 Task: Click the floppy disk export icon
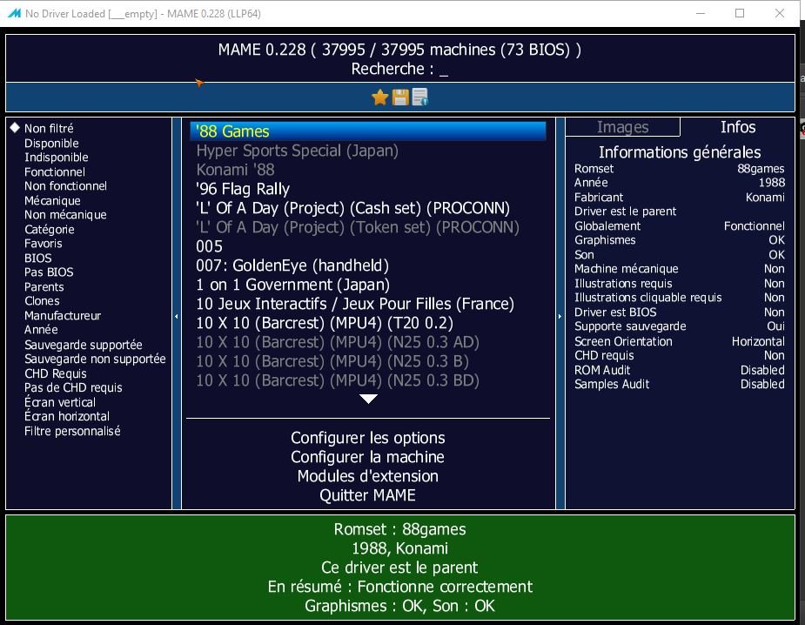[x=400, y=97]
